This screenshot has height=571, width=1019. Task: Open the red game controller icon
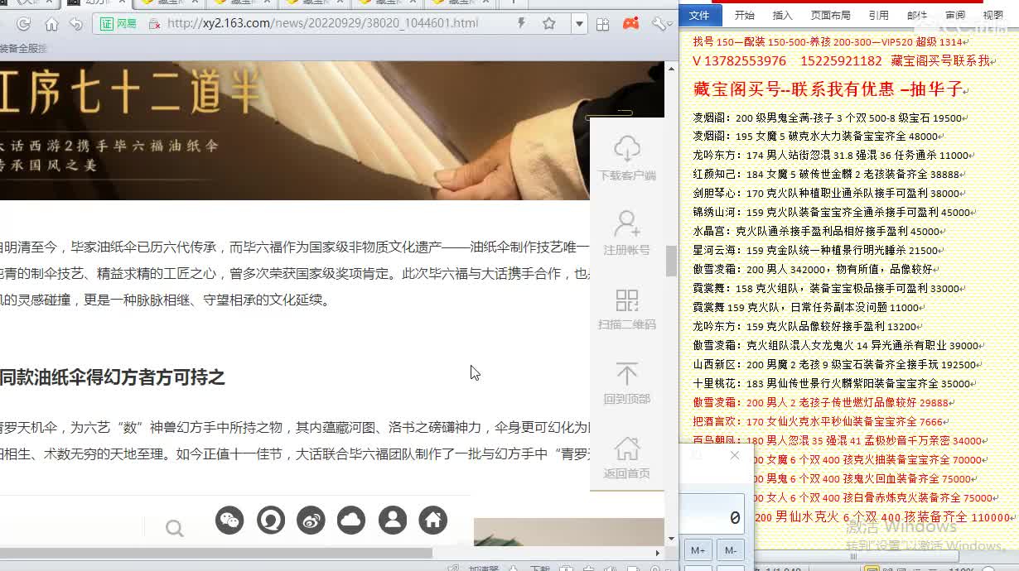click(631, 23)
